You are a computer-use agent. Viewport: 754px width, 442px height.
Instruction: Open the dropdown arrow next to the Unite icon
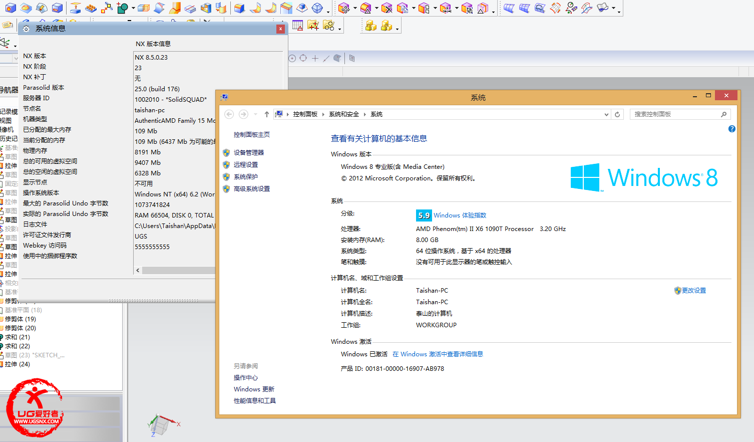pos(133,8)
